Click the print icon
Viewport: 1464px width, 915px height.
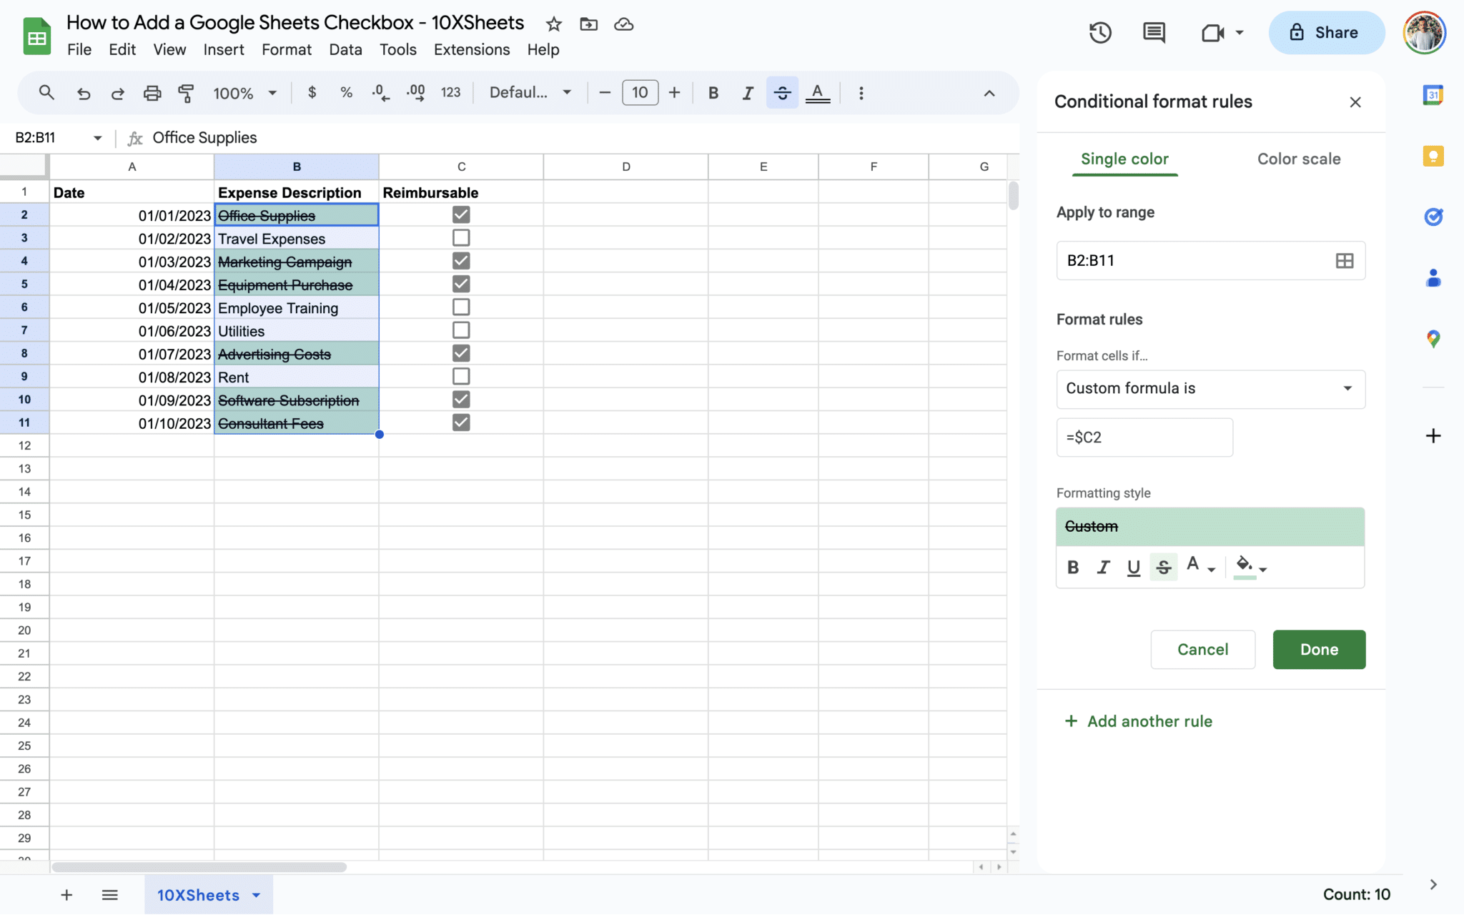coord(152,93)
